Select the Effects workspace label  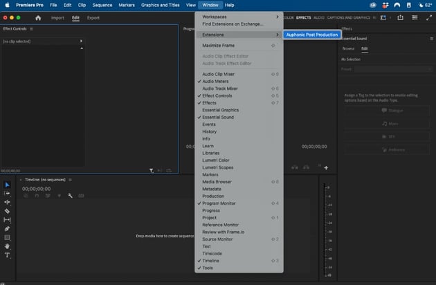pos(303,18)
